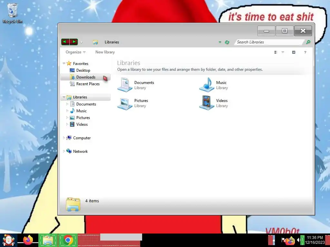The height and width of the screenshot is (247, 330).
Task: Select Libraries in the navigation pane
Action: pyautogui.click(x=80, y=97)
